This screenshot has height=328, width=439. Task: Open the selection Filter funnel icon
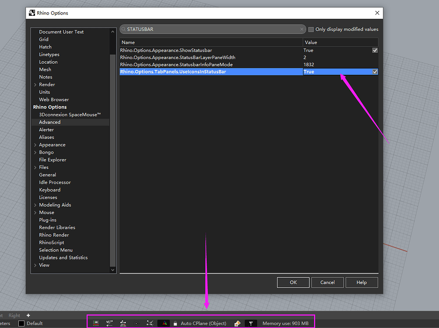(251, 323)
